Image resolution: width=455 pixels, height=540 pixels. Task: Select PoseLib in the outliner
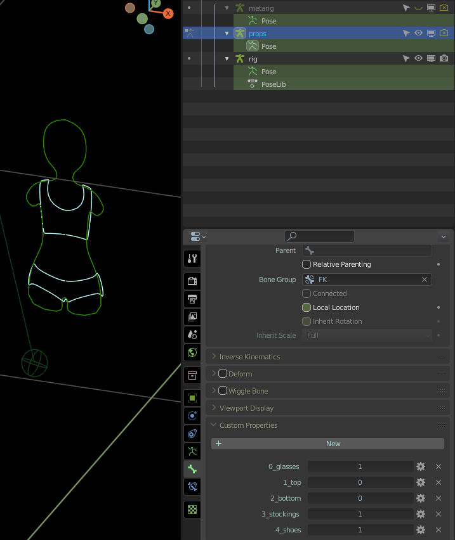coord(274,84)
